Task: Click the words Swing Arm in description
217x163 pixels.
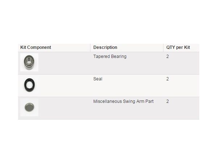Action: 132,101
